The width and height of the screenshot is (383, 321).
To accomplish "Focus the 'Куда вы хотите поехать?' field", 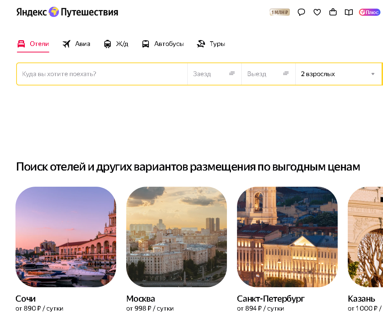I will click(x=102, y=74).
